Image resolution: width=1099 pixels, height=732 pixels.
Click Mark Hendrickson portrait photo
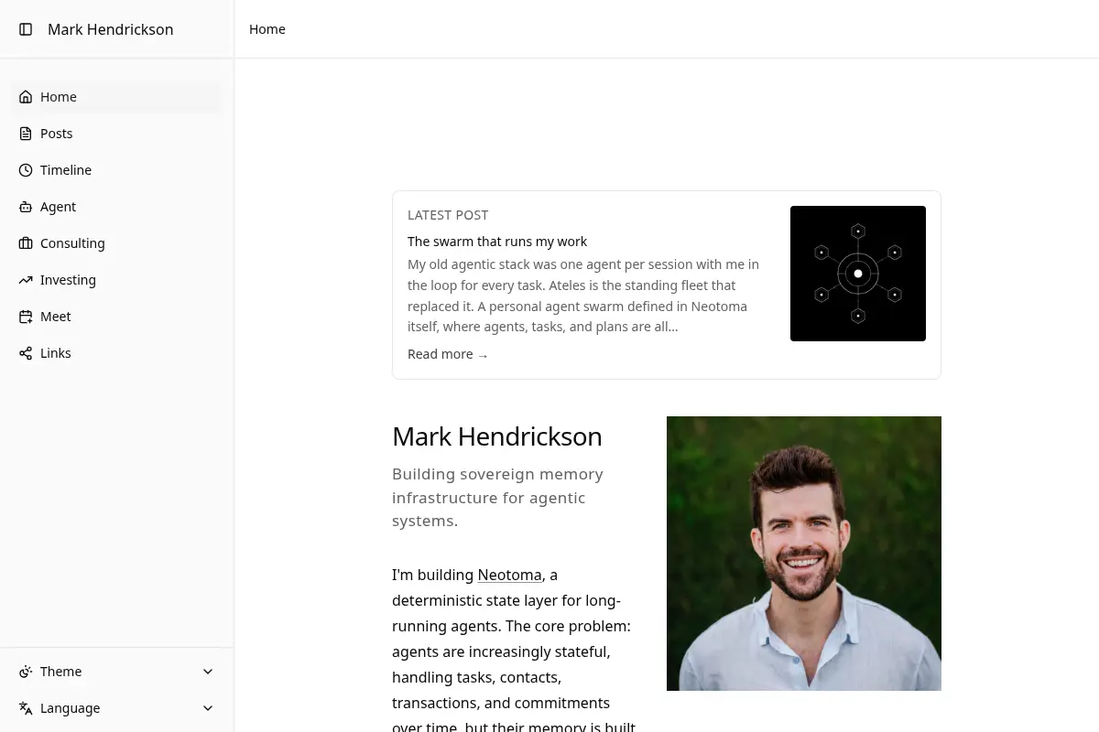click(x=804, y=554)
